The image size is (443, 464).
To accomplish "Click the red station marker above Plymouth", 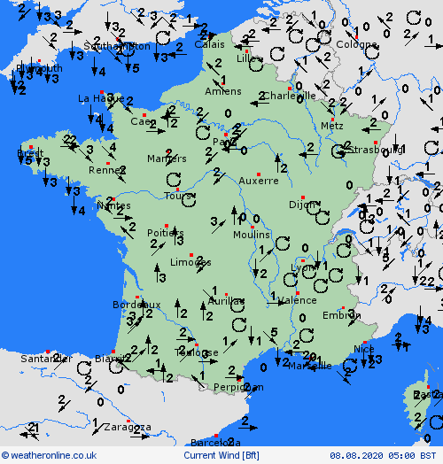I will [39, 61].
